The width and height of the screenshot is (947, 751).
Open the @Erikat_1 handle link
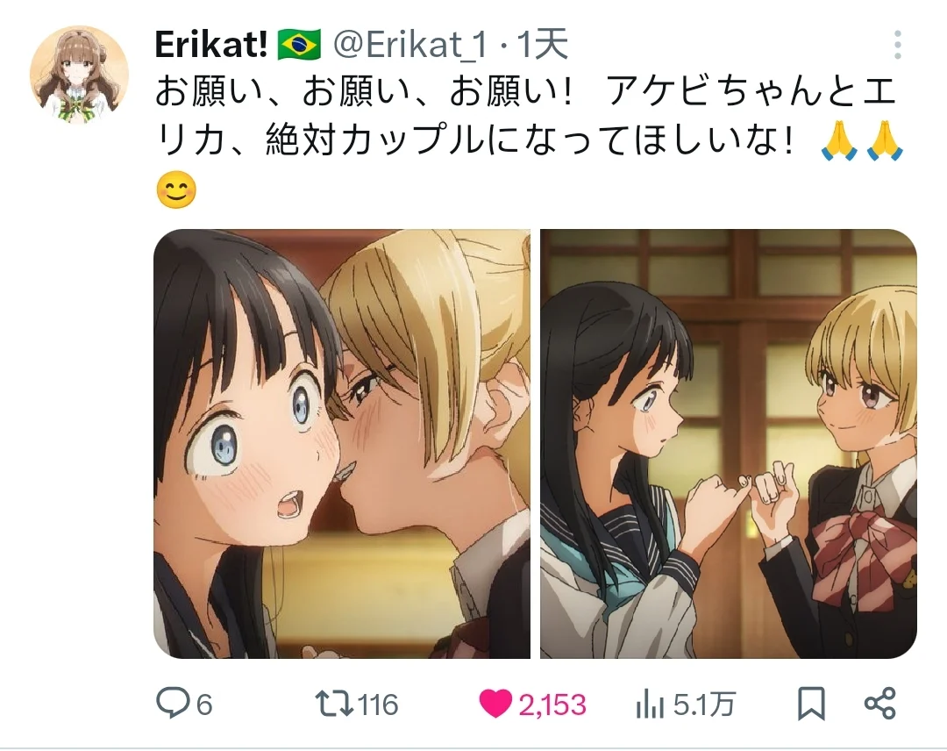[x=410, y=45]
